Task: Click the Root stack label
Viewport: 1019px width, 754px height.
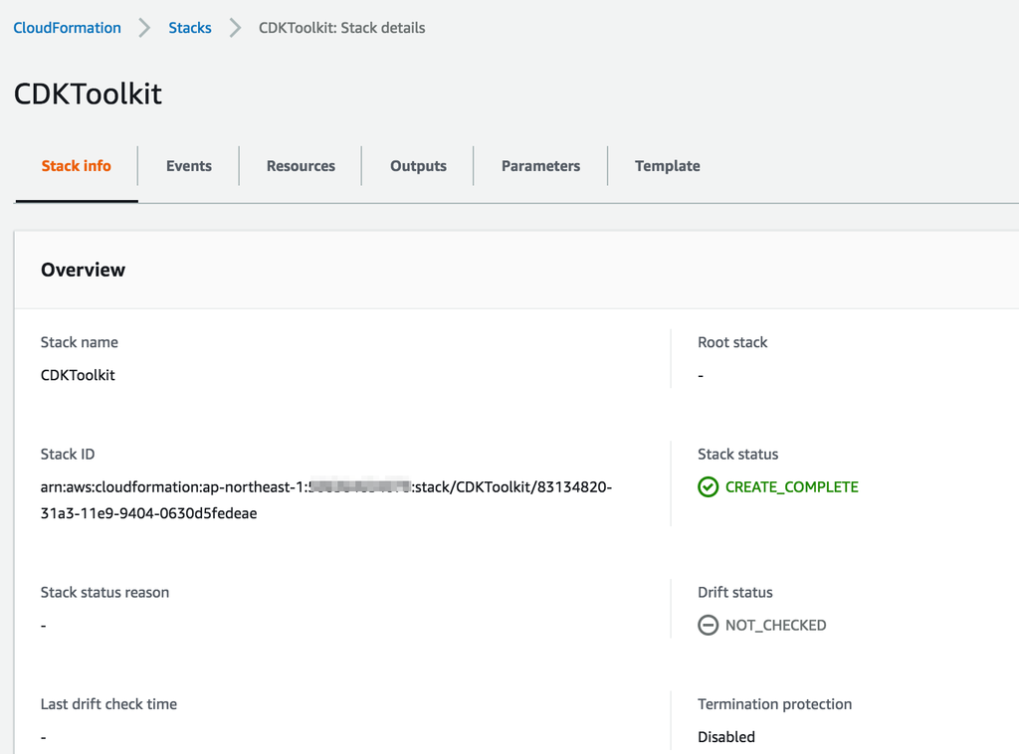Action: pos(732,342)
